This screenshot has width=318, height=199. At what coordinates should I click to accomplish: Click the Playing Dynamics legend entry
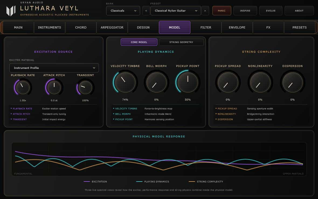pos(153,182)
